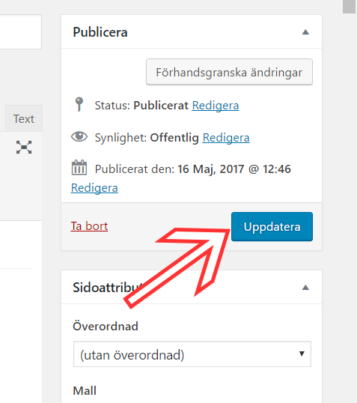Click the distraction-free fullscreen editor icon
Screen dimensions: 357x403
[24, 147]
